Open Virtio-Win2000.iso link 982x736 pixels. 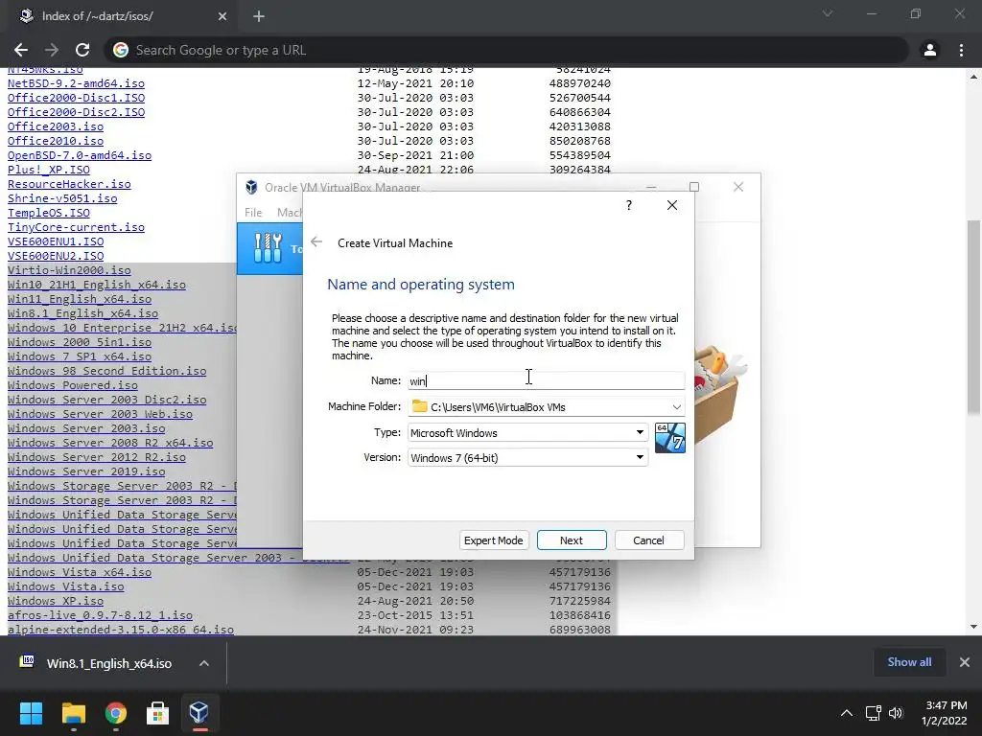(69, 270)
